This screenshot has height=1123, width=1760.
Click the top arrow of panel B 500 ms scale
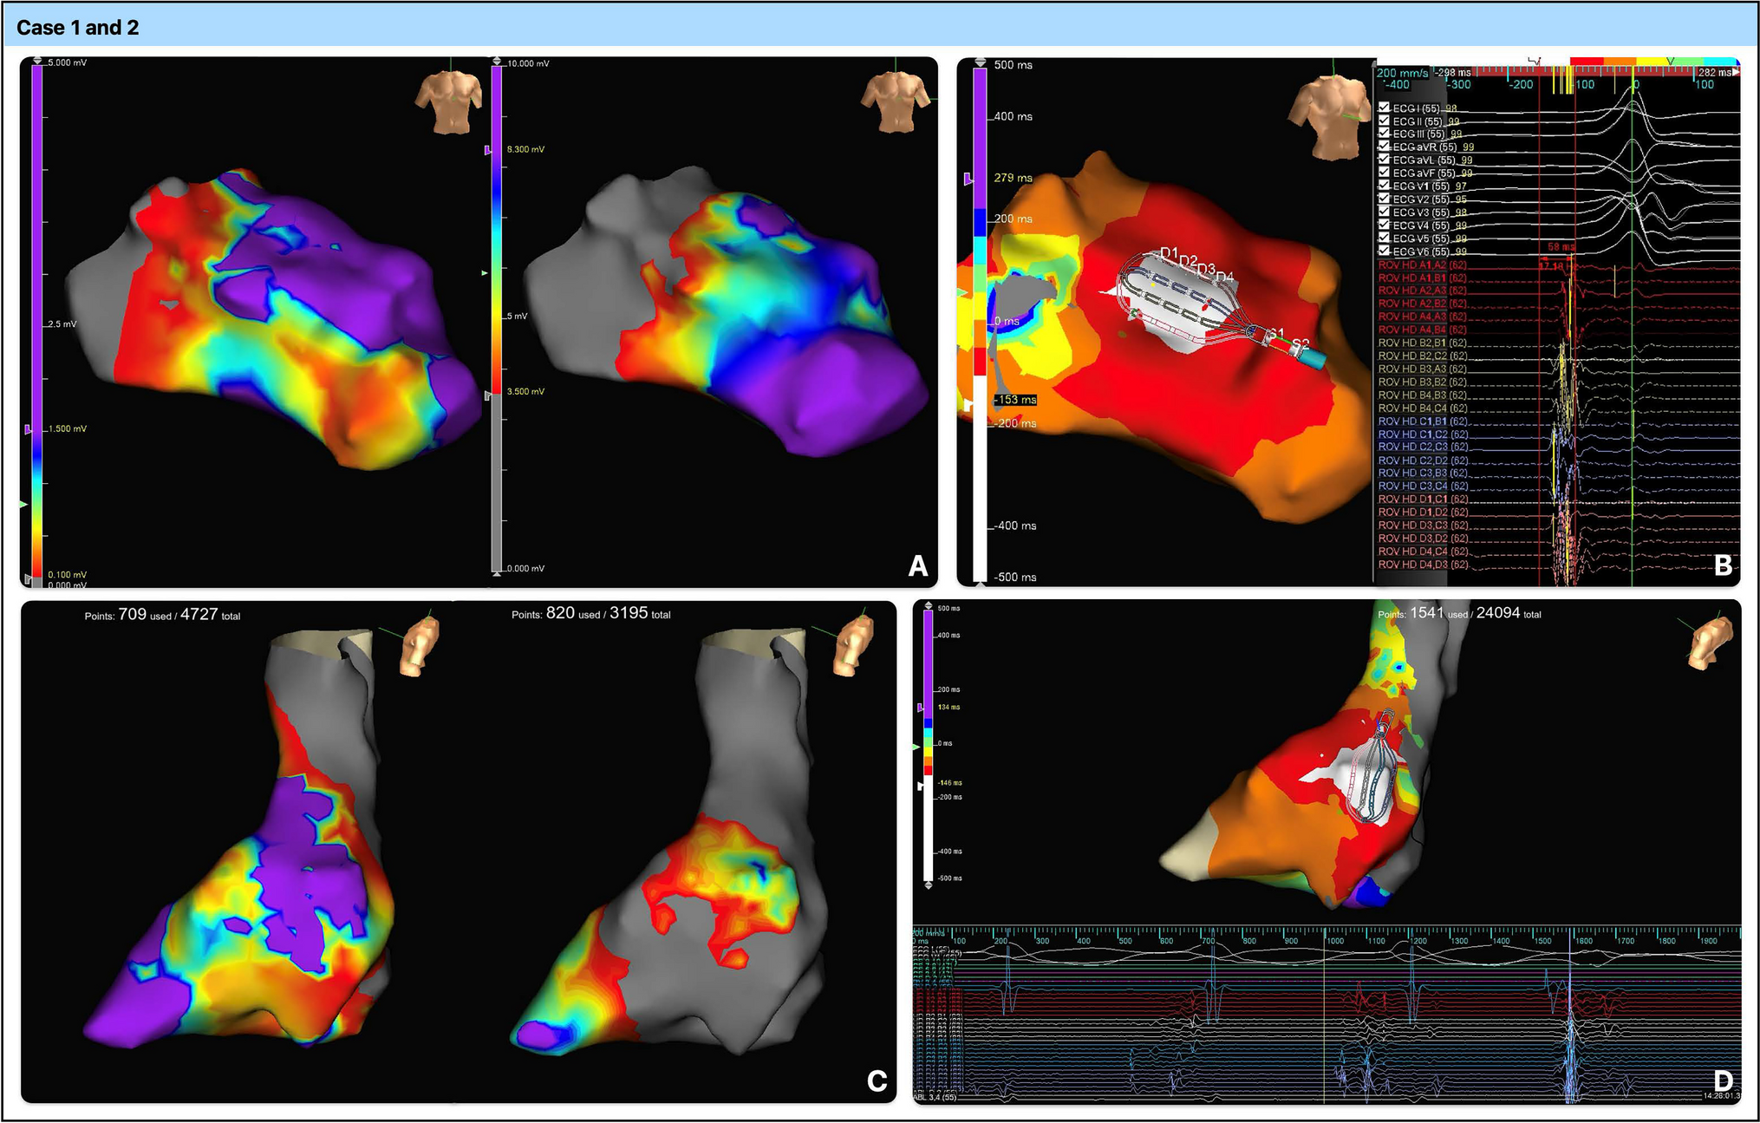(980, 62)
